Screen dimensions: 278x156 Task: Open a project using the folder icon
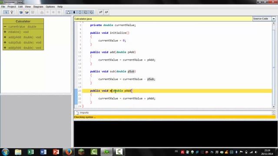27,12
